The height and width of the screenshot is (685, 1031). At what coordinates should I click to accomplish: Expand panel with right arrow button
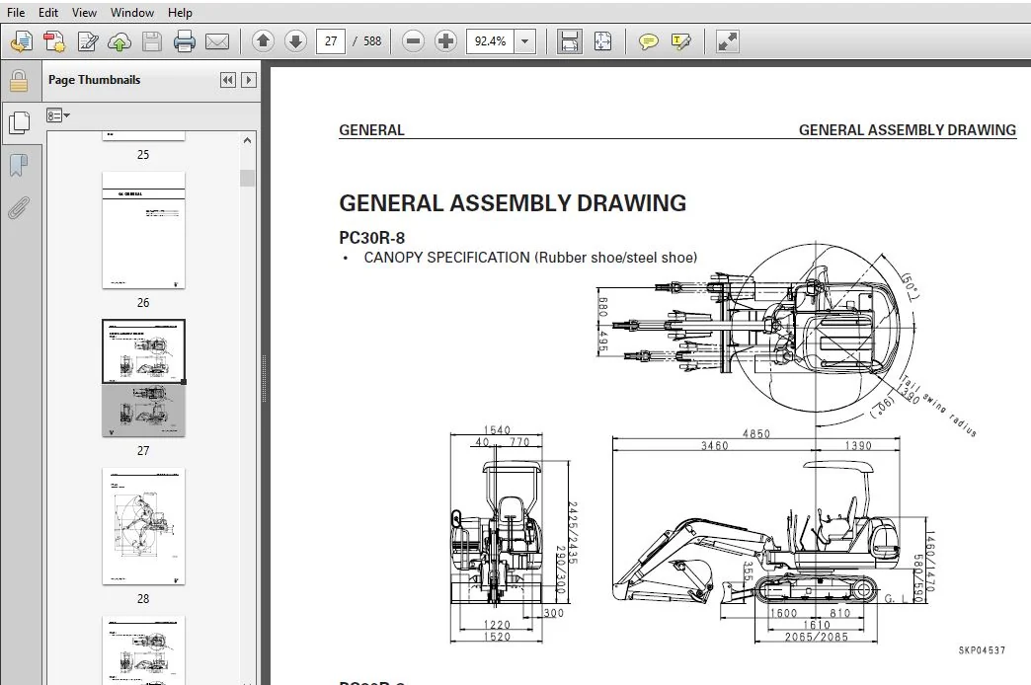point(249,80)
